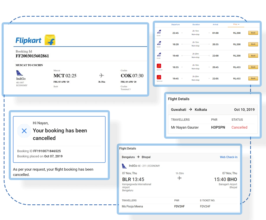
Task: Select the bold PNR value FDV2HF
Action: (179, 206)
